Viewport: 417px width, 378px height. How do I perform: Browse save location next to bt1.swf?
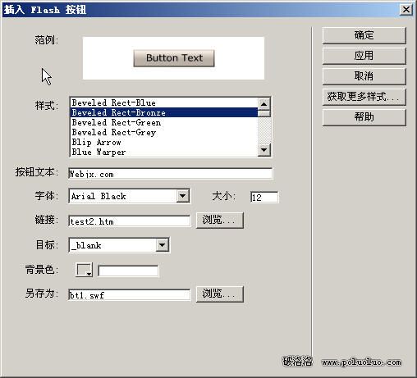point(220,294)
